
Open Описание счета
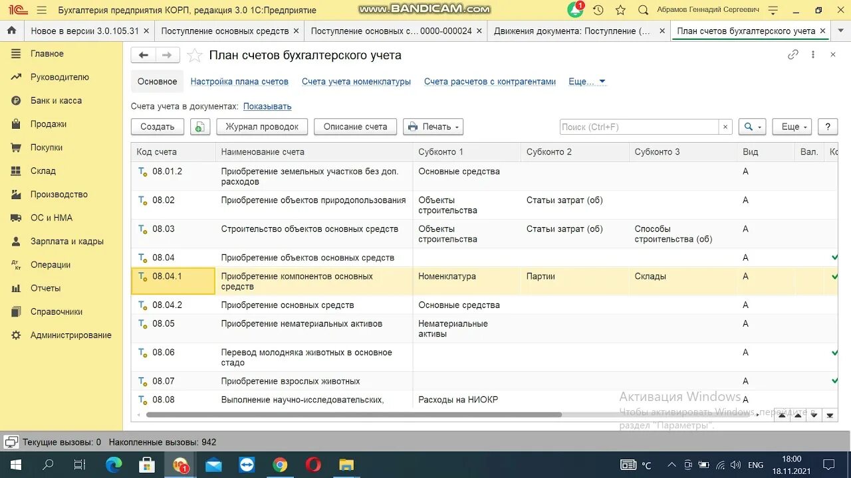click(x=355, y=127)
